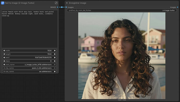
Task: Open the subgraph expand icon on Text to Image node
Action: click(56, 3)
